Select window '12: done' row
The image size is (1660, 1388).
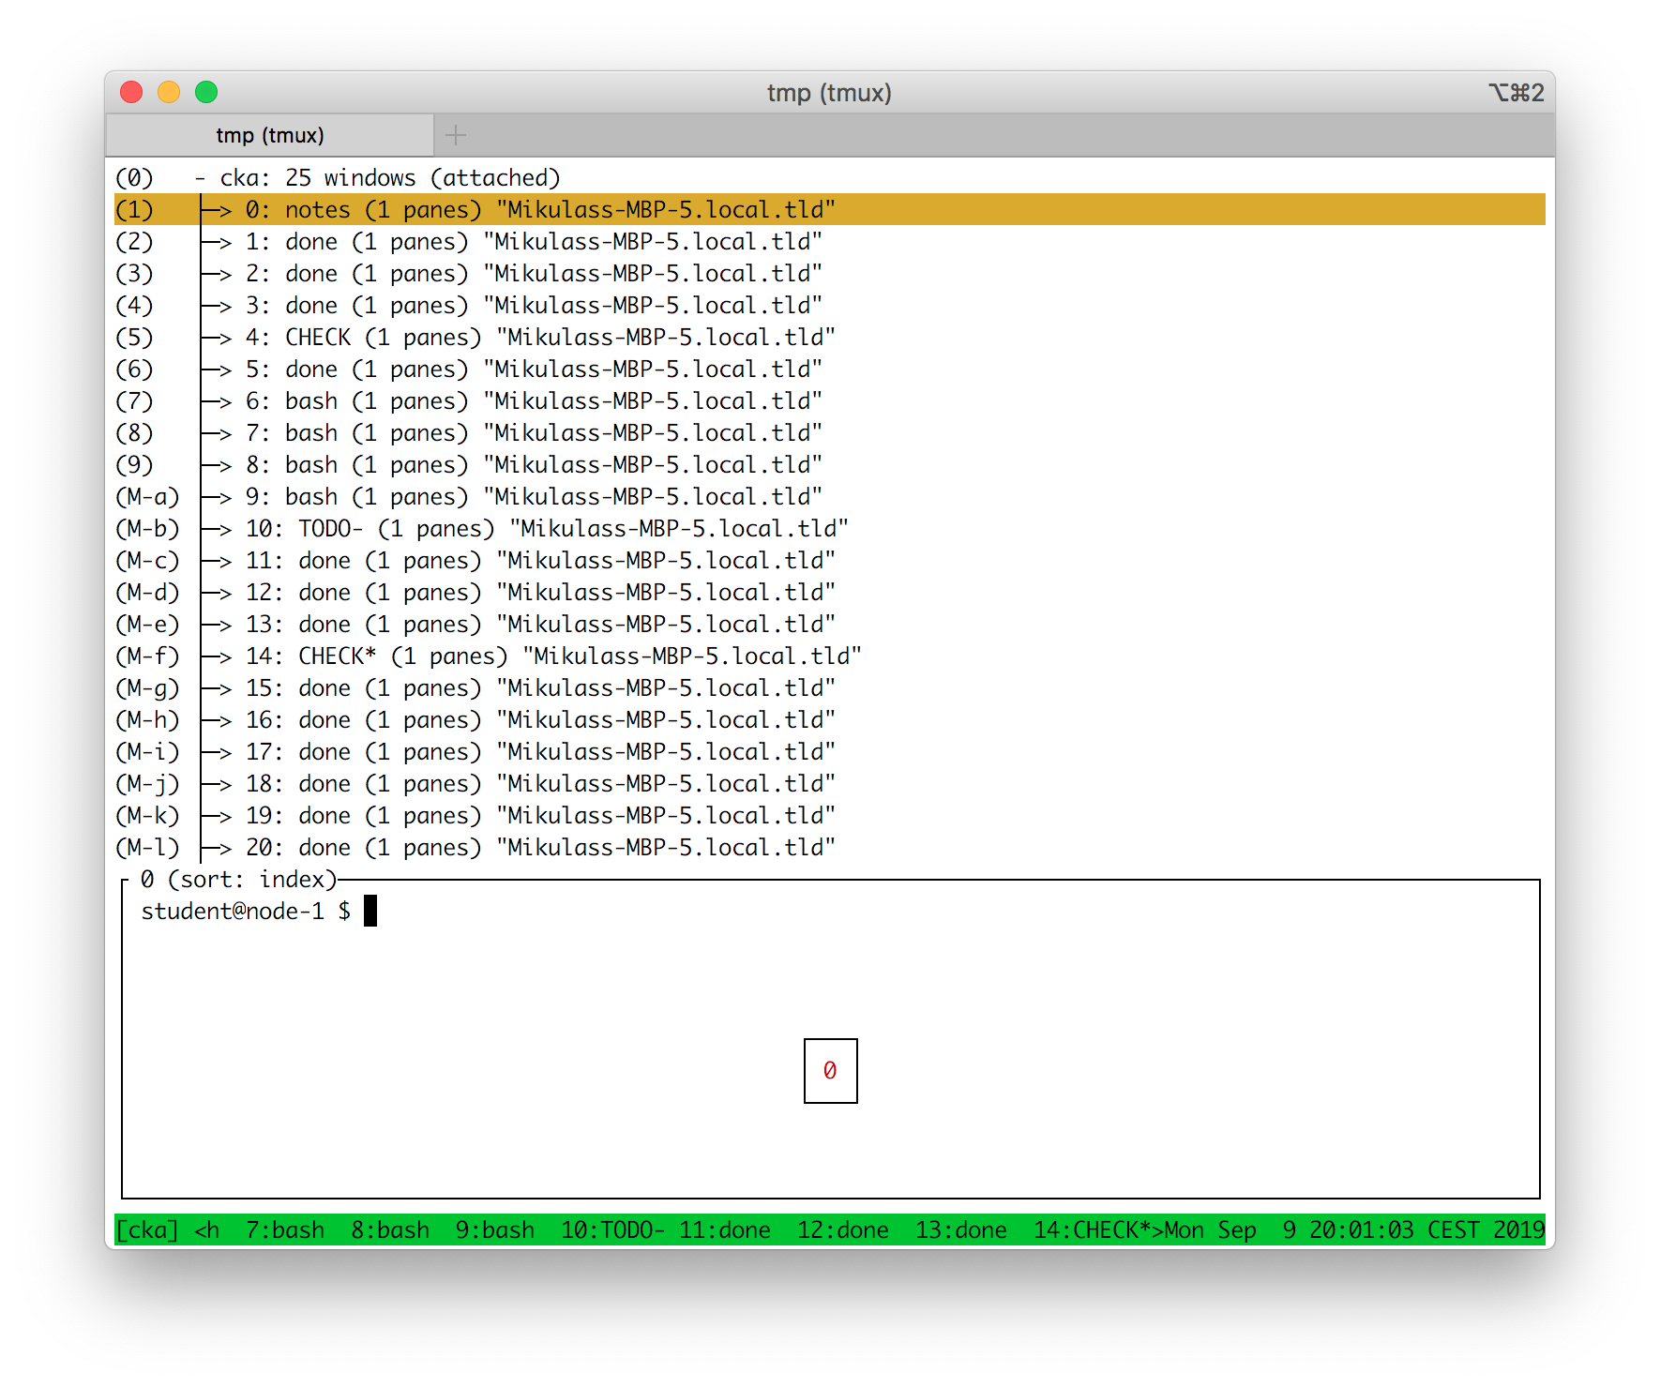click(830, 593)
